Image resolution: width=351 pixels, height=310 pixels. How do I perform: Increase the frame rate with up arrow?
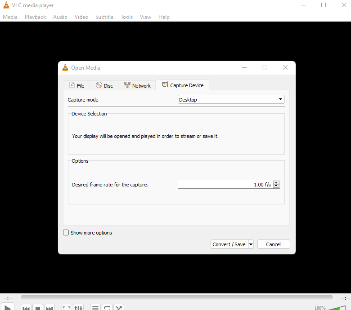(x=276, y=182)
